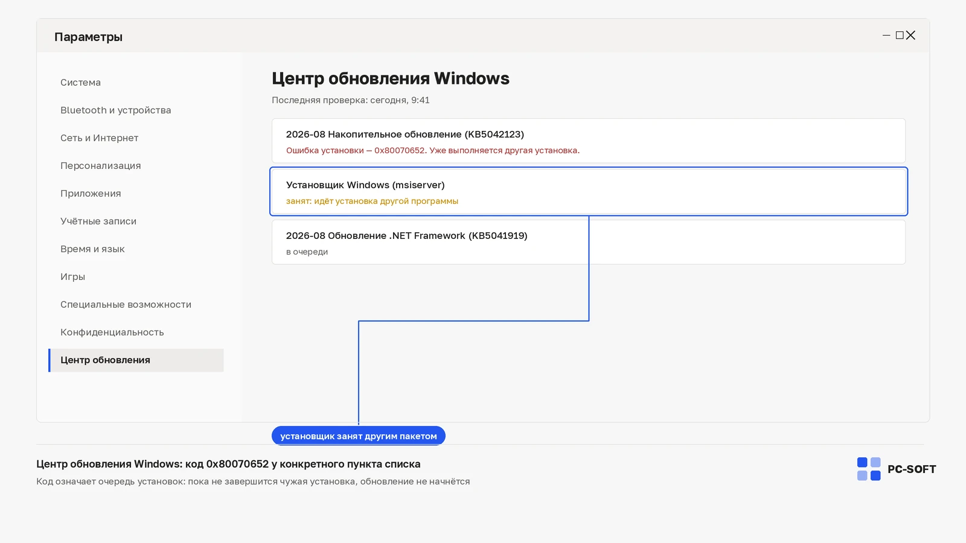Screen dimensions: 966x543
Task: Click the Параметры window title
Action: [x=88, y=37]
